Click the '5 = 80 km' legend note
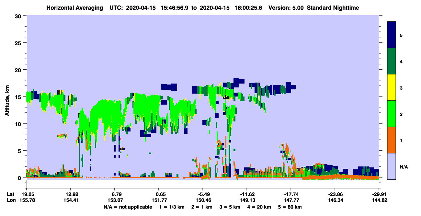The height and width of the screenshot is (216, 421). [290, 207]
